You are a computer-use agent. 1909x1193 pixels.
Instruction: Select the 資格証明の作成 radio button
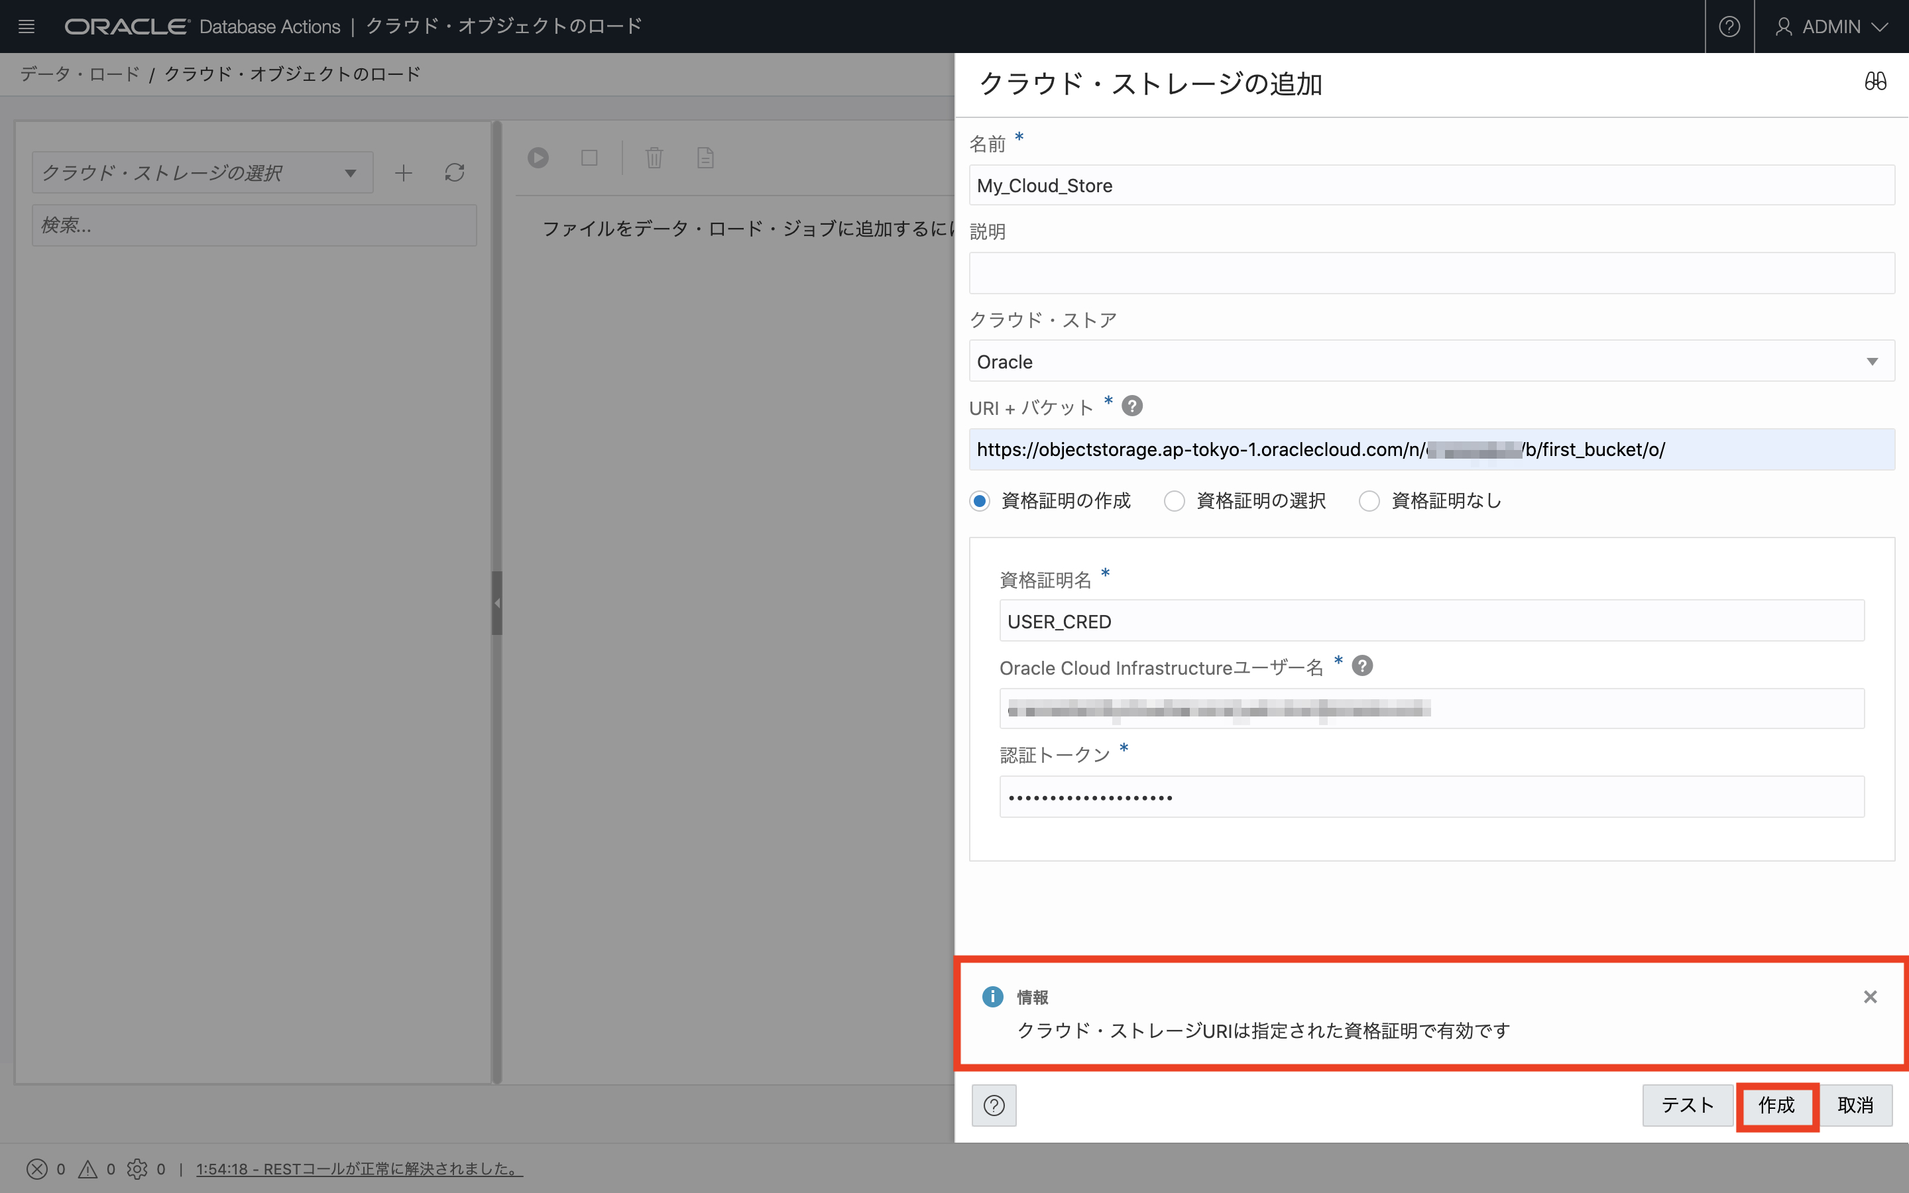[980, 501]
